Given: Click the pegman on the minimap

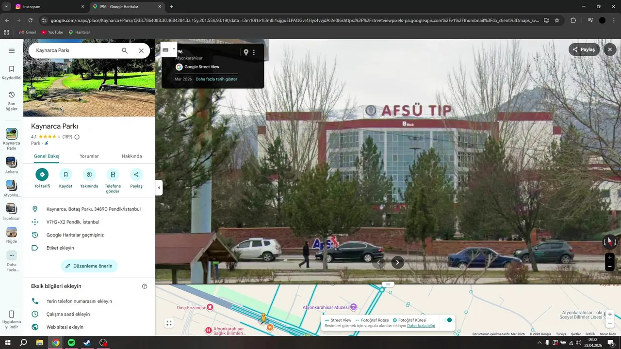Looking at the screenshot, I should (263, 318).
